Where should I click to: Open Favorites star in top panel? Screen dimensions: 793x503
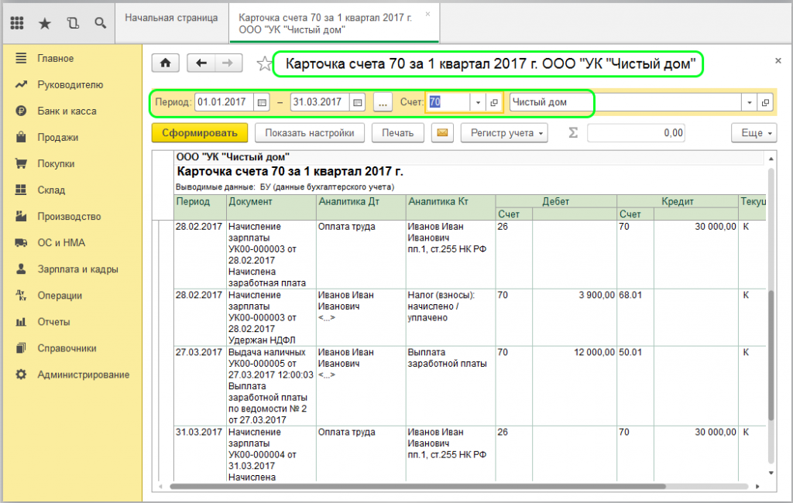45,23
